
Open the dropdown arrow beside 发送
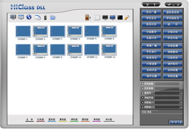click(x=181, y=122)
